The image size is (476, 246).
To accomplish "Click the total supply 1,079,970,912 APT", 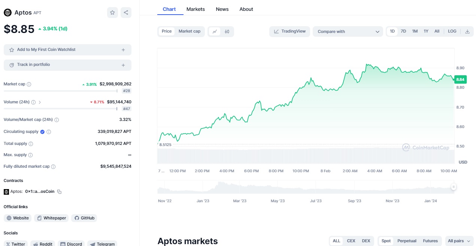I will [113, 144].
